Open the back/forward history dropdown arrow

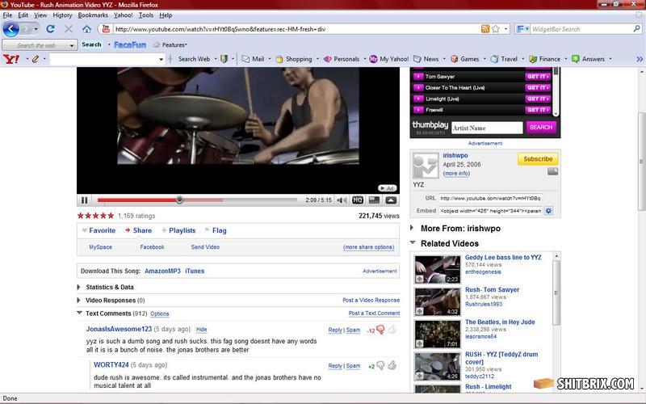(x=36, y=29)
